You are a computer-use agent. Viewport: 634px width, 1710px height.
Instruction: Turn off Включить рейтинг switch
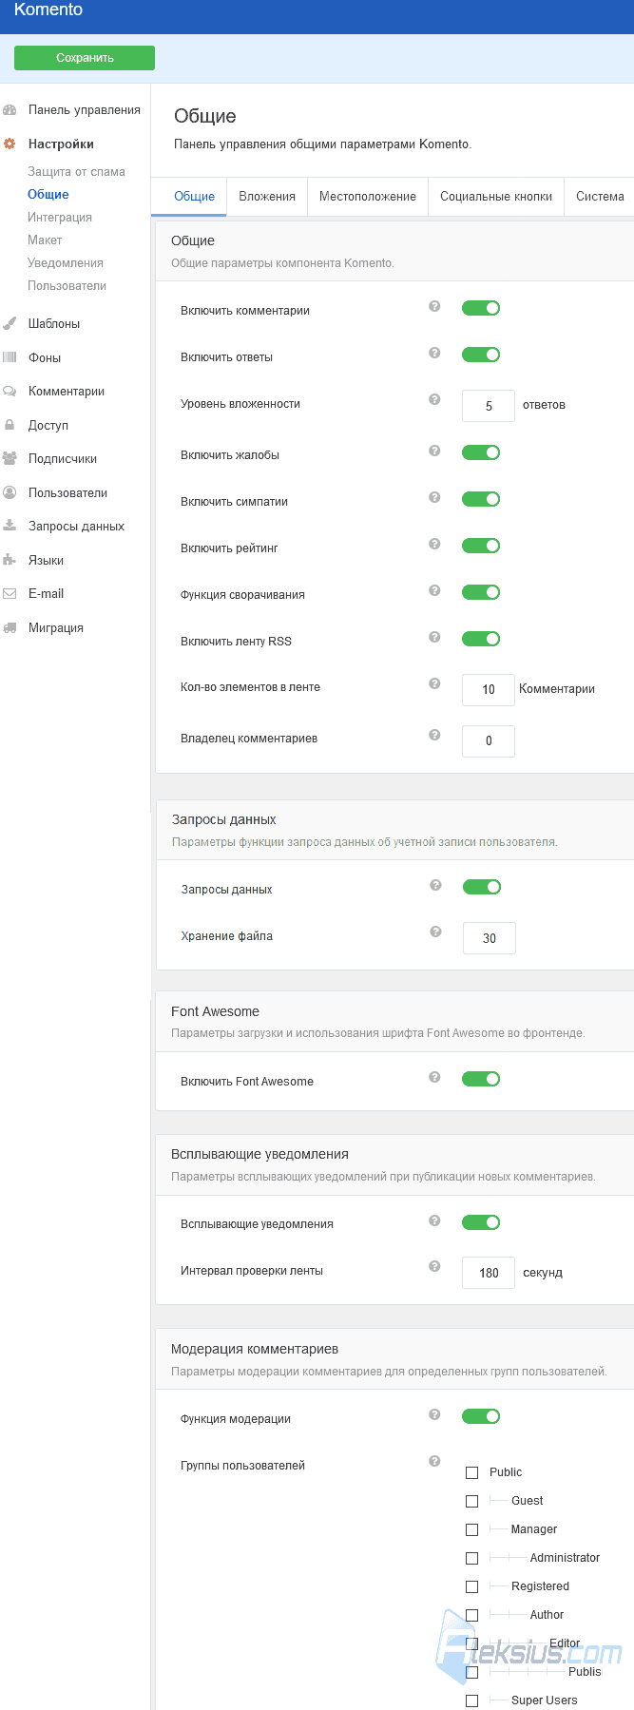pos(481,546)
